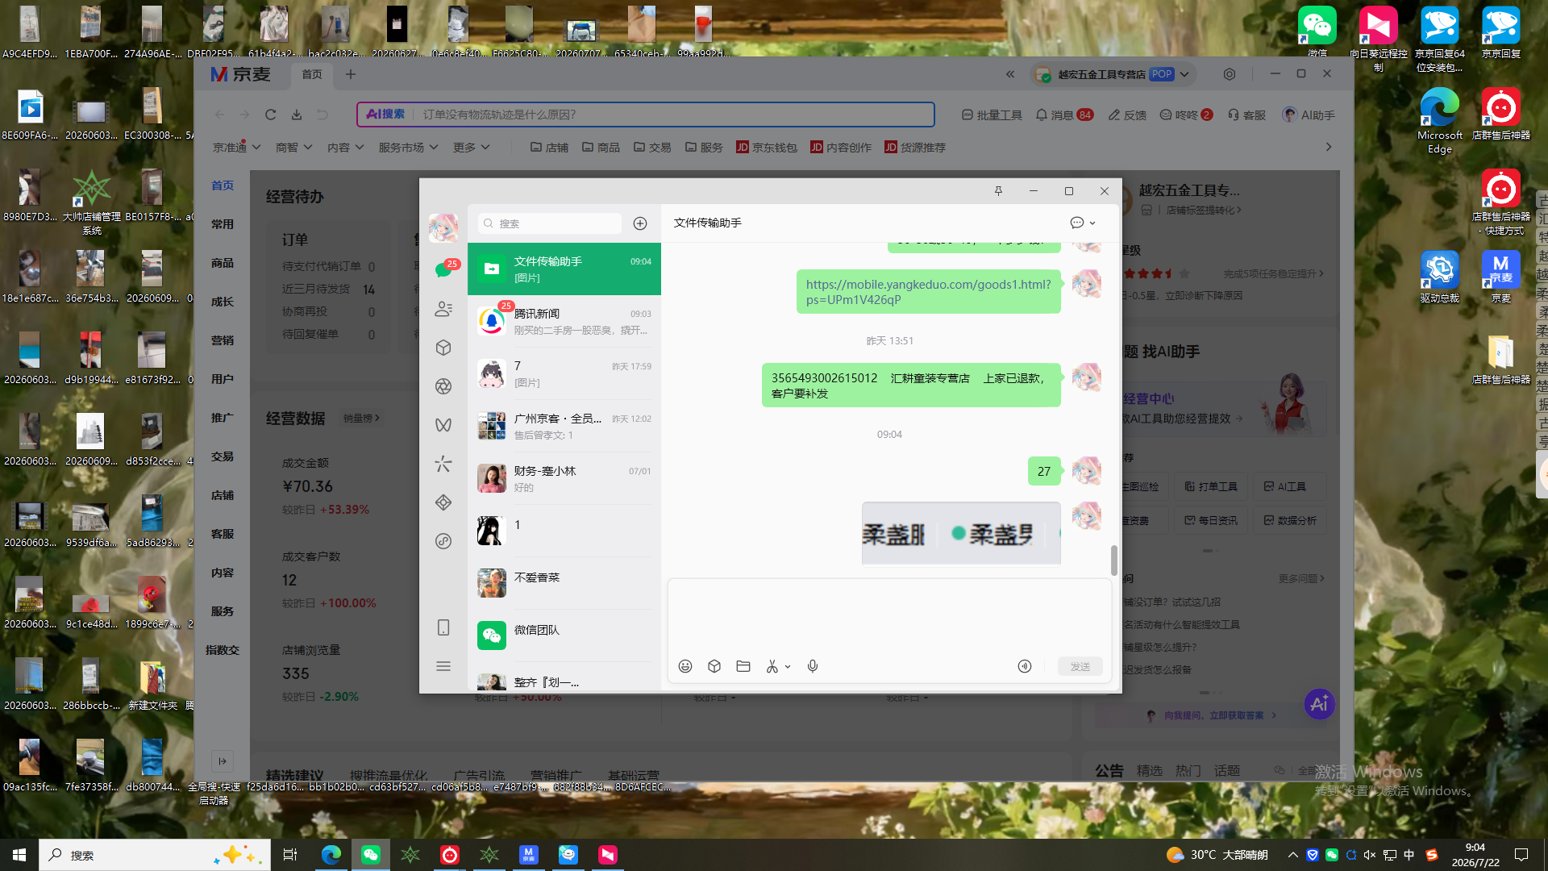Image resolution: width=1548 pixels, height=871 pixels.
Task: Expand the 服务市场 dropdown menu
Action: (x=408, y=148)
